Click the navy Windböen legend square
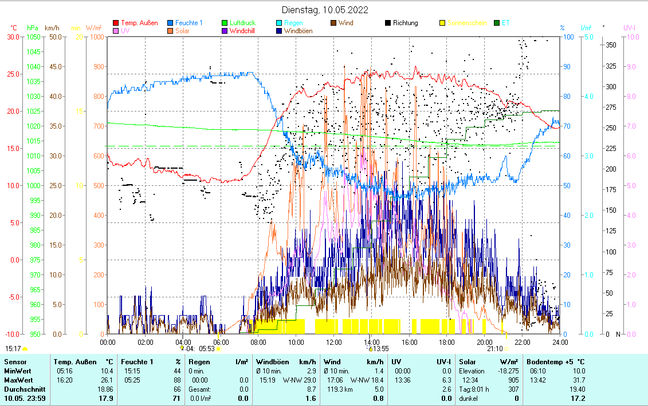 click(x=279, y=31)
